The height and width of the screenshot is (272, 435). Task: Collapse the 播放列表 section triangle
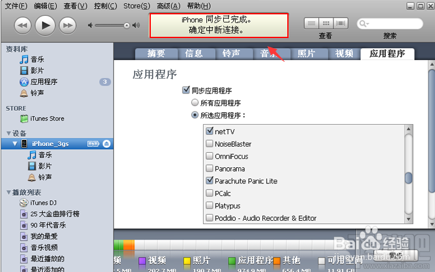(x=9, y=192)
